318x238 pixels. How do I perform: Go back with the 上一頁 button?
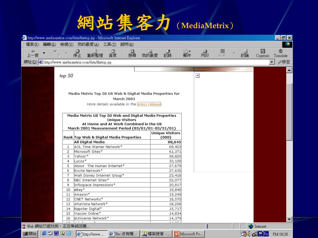[33, 53]
